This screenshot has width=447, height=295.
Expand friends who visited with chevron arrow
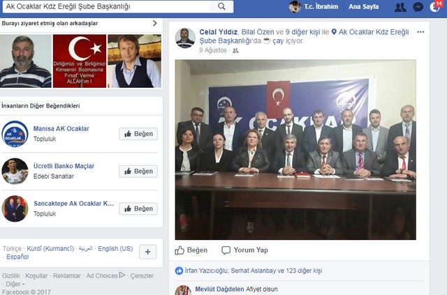pos(155,23)
